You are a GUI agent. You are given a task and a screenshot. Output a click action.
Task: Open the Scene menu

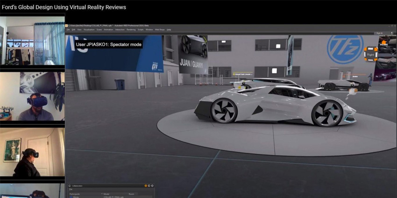point(99,29)
